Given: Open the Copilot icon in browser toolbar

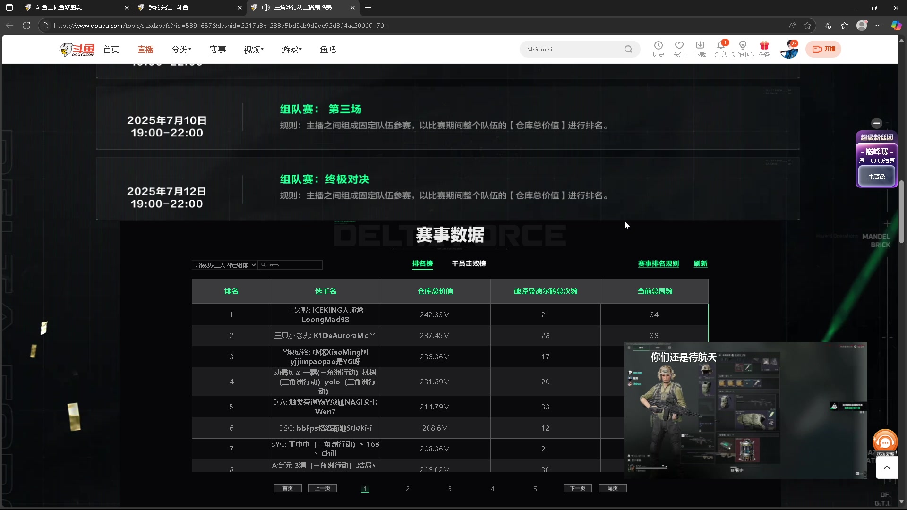Looking at the screenshot, I should tap(896, 25).
